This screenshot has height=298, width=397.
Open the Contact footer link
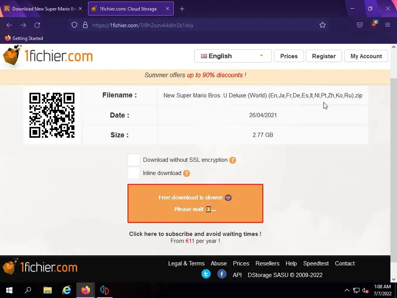[345, 263]
